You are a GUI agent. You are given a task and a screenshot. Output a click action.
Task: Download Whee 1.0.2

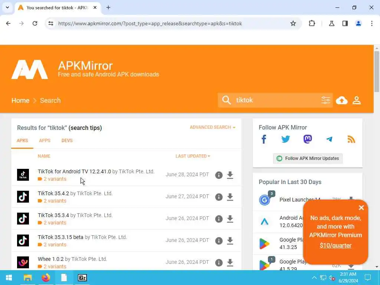click(230, 262)
